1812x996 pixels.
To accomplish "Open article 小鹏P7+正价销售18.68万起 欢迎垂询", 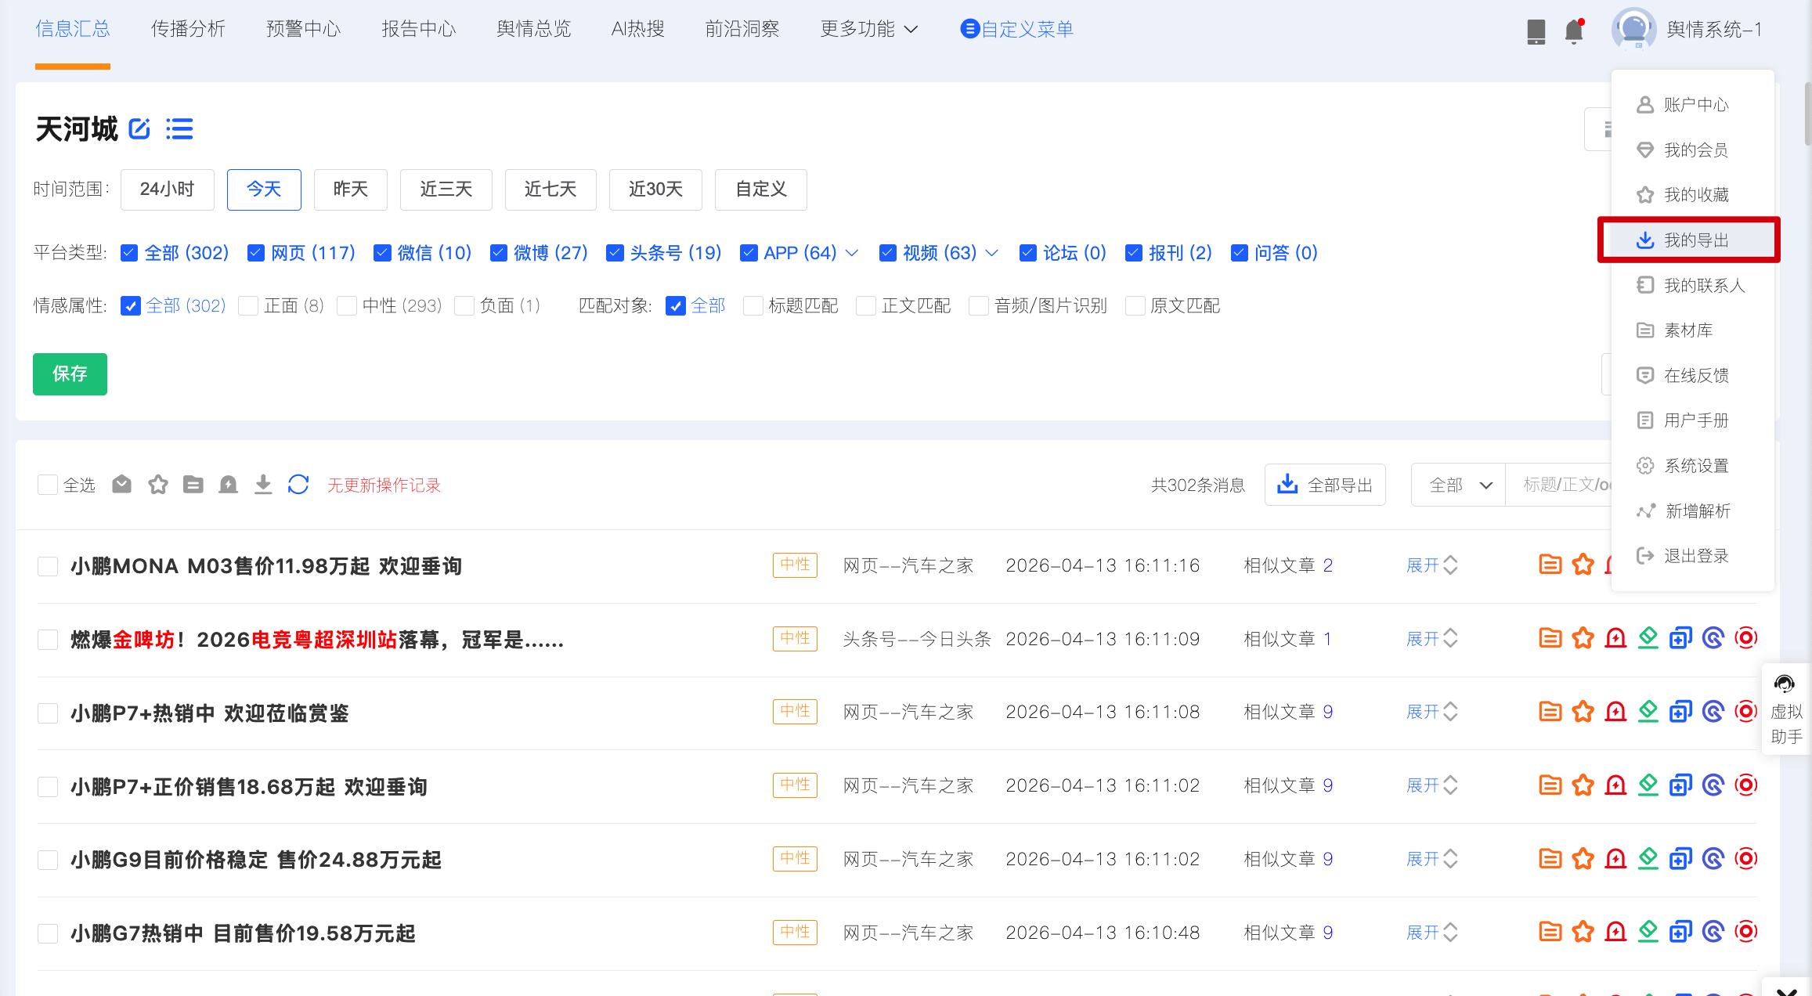I will pyautogui.click(x=249, y=786).
